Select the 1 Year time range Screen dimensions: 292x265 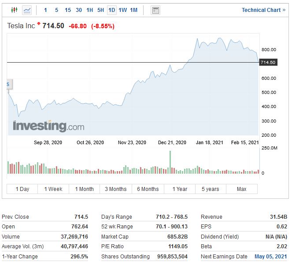point(180,189)
